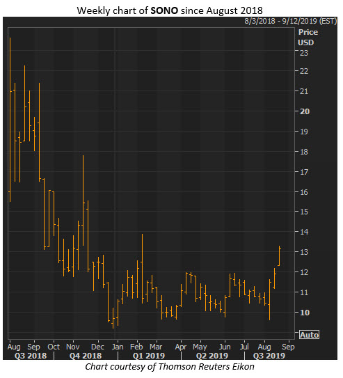This screenshot has height=378, width=343.
Task: Click the Price label on the axis
Action: tap(308, 32)
